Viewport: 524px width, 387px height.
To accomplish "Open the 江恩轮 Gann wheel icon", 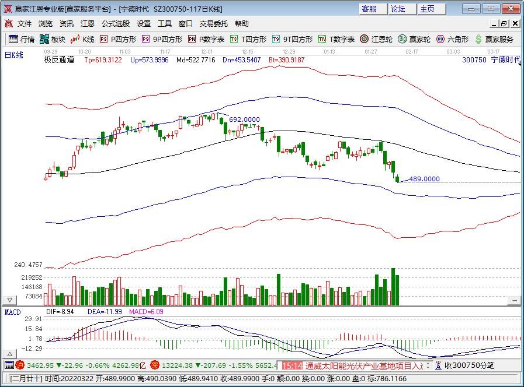I will pyautogui.click(x=364, y=39).
